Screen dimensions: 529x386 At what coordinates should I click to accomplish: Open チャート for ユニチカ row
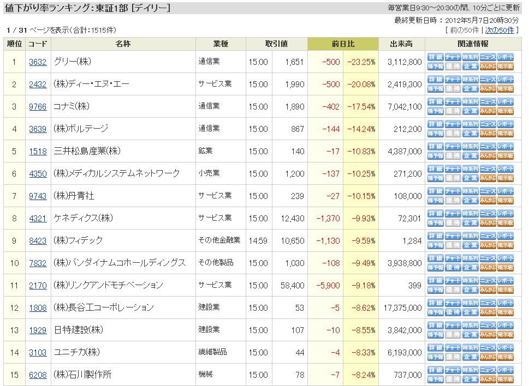point(453,348)
